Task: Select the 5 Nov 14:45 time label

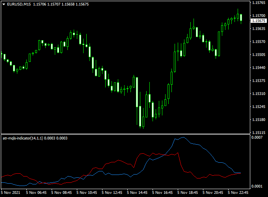Action: click(137, 193)
